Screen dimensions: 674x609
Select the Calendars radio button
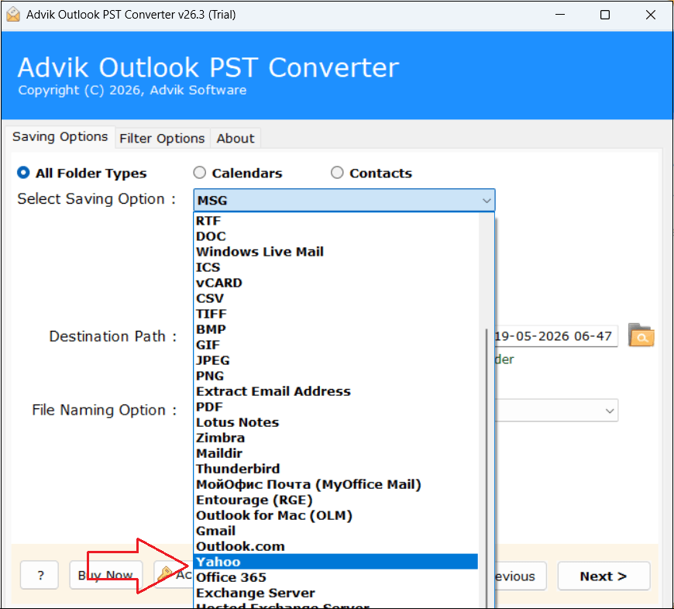pos(199,173)
